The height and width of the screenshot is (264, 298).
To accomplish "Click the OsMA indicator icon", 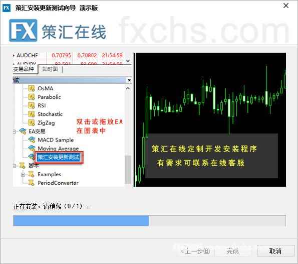I will pyautogui.click(x=32, y=88).
